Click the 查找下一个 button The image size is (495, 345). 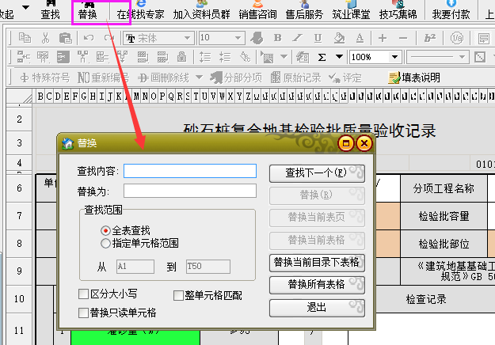click(317, 172)
